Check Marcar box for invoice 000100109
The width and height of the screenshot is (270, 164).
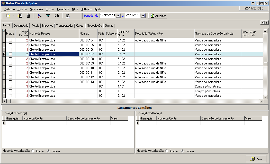[x=11, y=63]
